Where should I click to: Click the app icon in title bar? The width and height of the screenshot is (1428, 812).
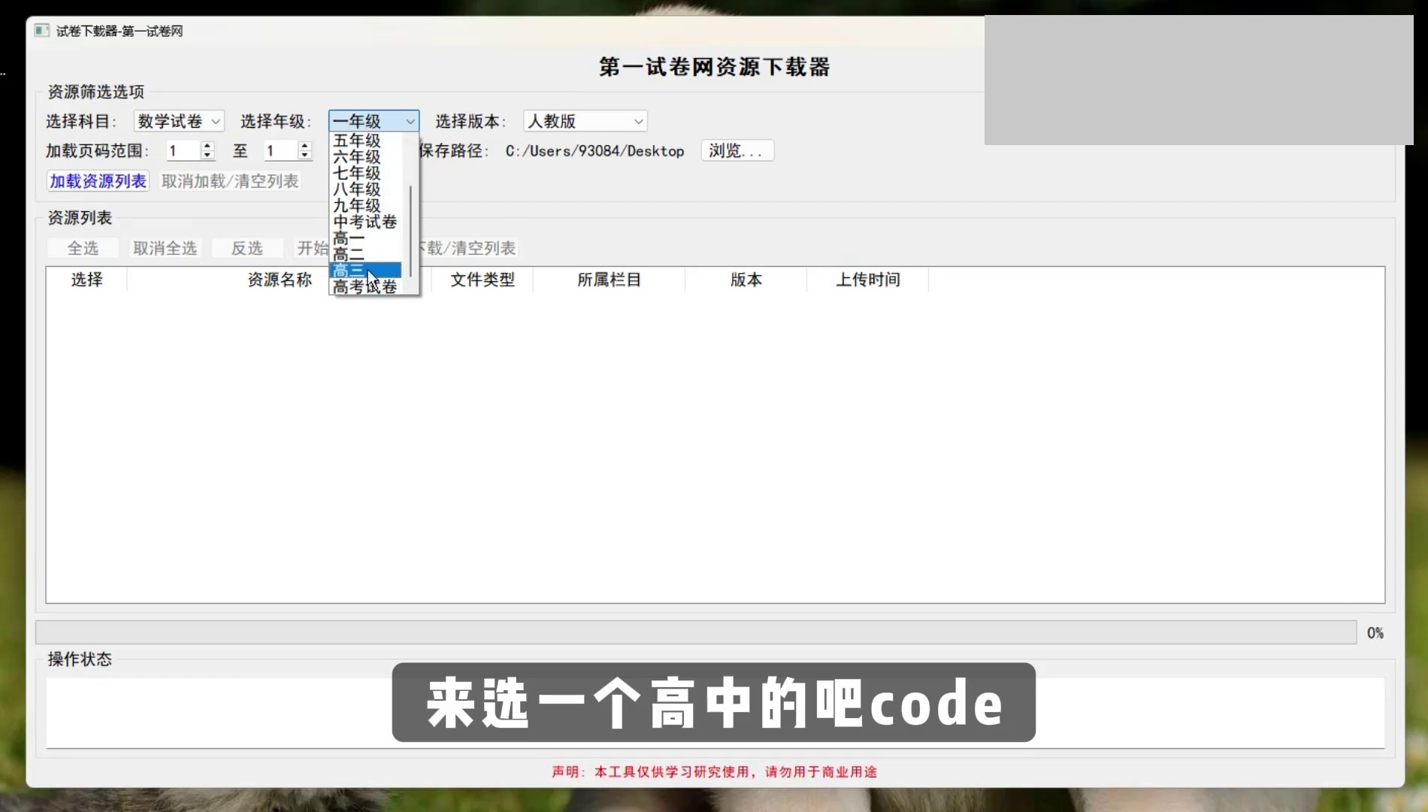click(42, 31)
